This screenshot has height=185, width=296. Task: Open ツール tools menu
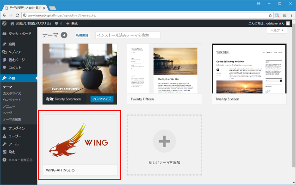pyautogui.click(x=18, y=144)
